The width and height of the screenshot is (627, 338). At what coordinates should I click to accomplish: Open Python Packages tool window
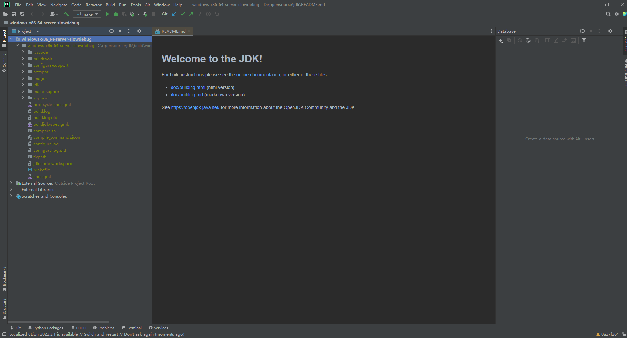45,328
